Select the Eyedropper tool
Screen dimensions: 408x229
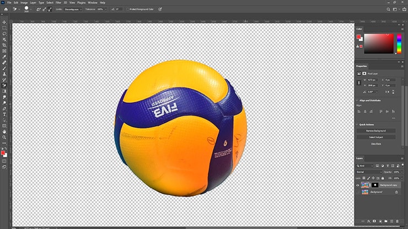[4, 57]
